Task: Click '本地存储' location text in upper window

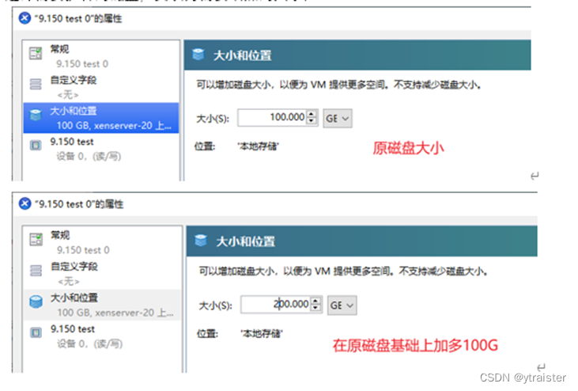Action: point(258,146)
